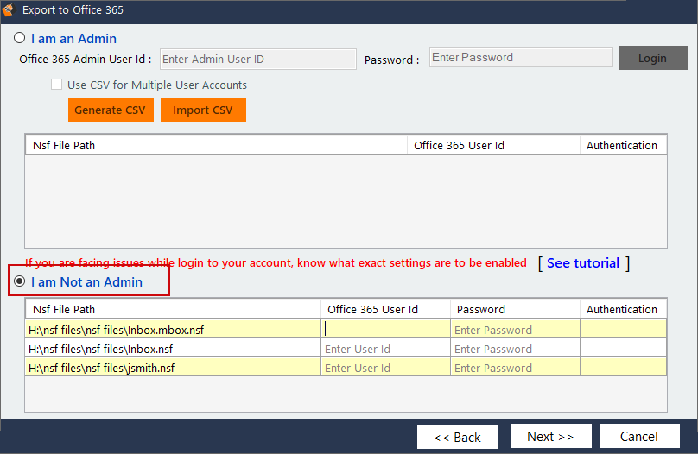Screen dimensions: 698x454
Task: Click Office 365 User Id header in non-admin table
Action: pyautogui.click(x=385, y=309)
